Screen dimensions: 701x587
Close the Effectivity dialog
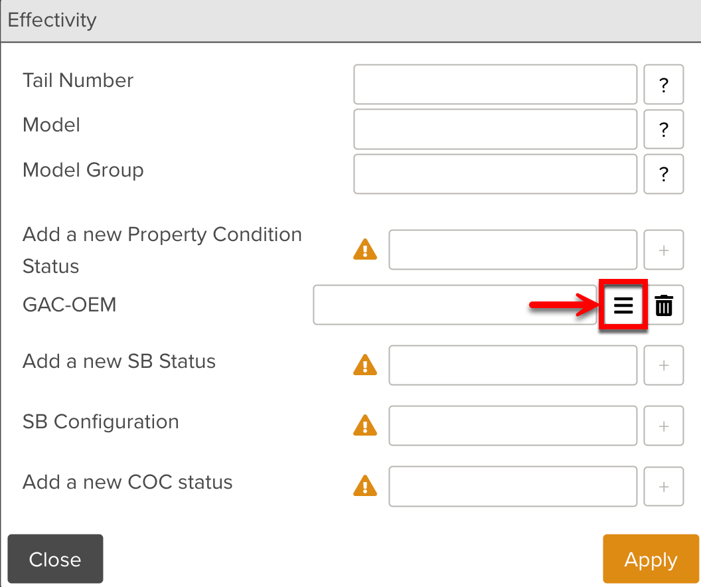point(55,558)
